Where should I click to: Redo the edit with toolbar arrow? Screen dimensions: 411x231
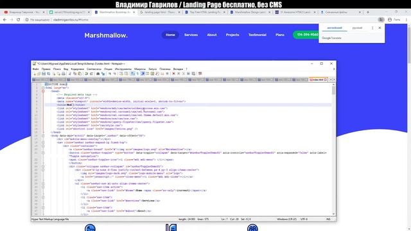point(91,74)
